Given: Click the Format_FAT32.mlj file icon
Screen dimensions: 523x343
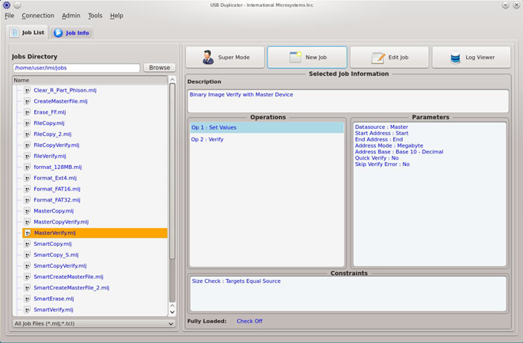Looking at the screenshot, I should tap(28, 200).
